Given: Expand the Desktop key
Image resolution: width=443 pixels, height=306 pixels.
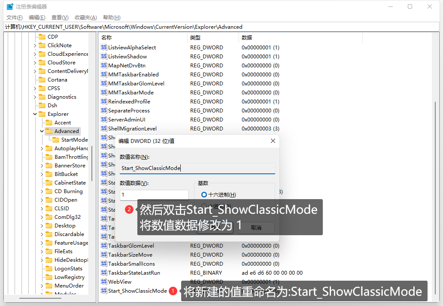Looking at the screenshot, I should tap(42, 226).
